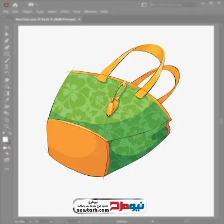This screenshot has width=224, height=224.
Task: Open the Select menu
Action: click(x=52, y=12)
